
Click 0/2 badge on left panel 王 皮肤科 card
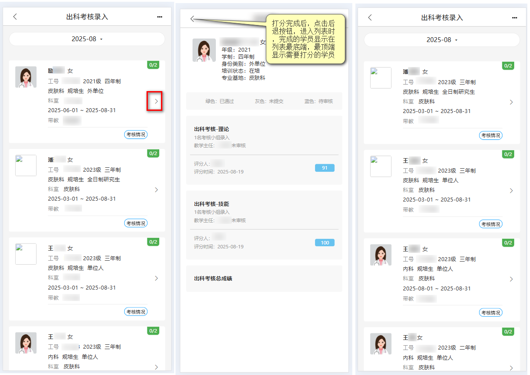pyautogui.click(x=153, y=242)
